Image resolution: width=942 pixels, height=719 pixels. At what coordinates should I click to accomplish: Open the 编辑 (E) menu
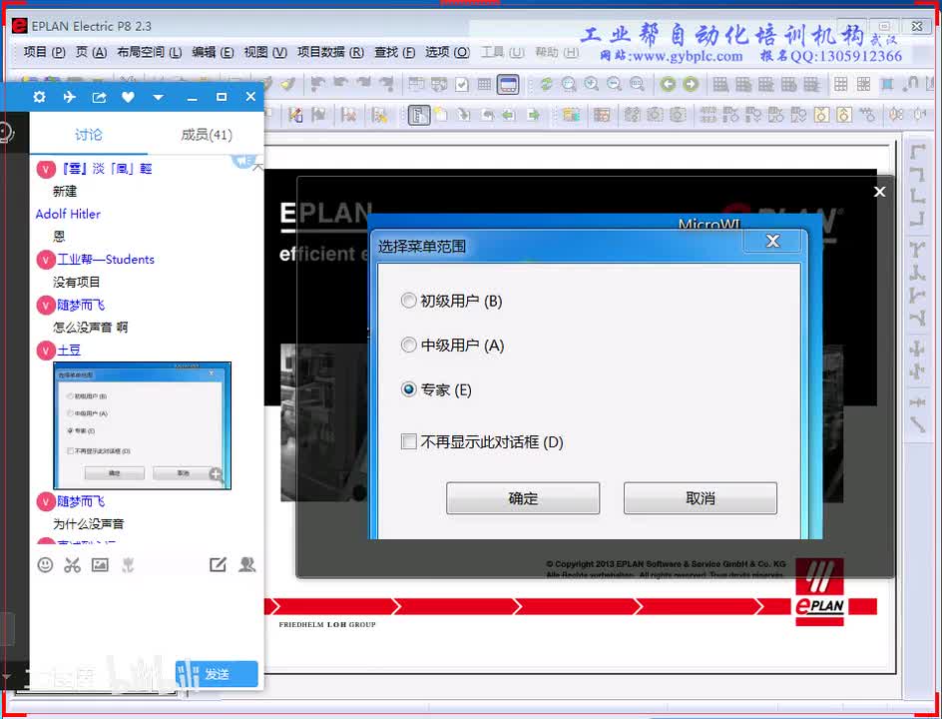213,52
